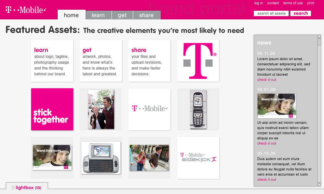The width and height of the screenshot is (324, 194).
Task: Click the print icon link in top bar
Action: [311, 3]
